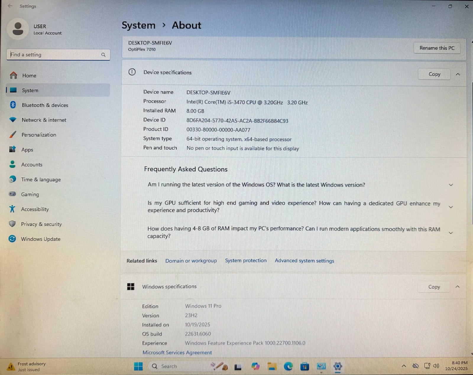The height and width of the screenshot is (375, 473).
Task: Click the search magnifier in Find a setting
Action: click(103, 55)
